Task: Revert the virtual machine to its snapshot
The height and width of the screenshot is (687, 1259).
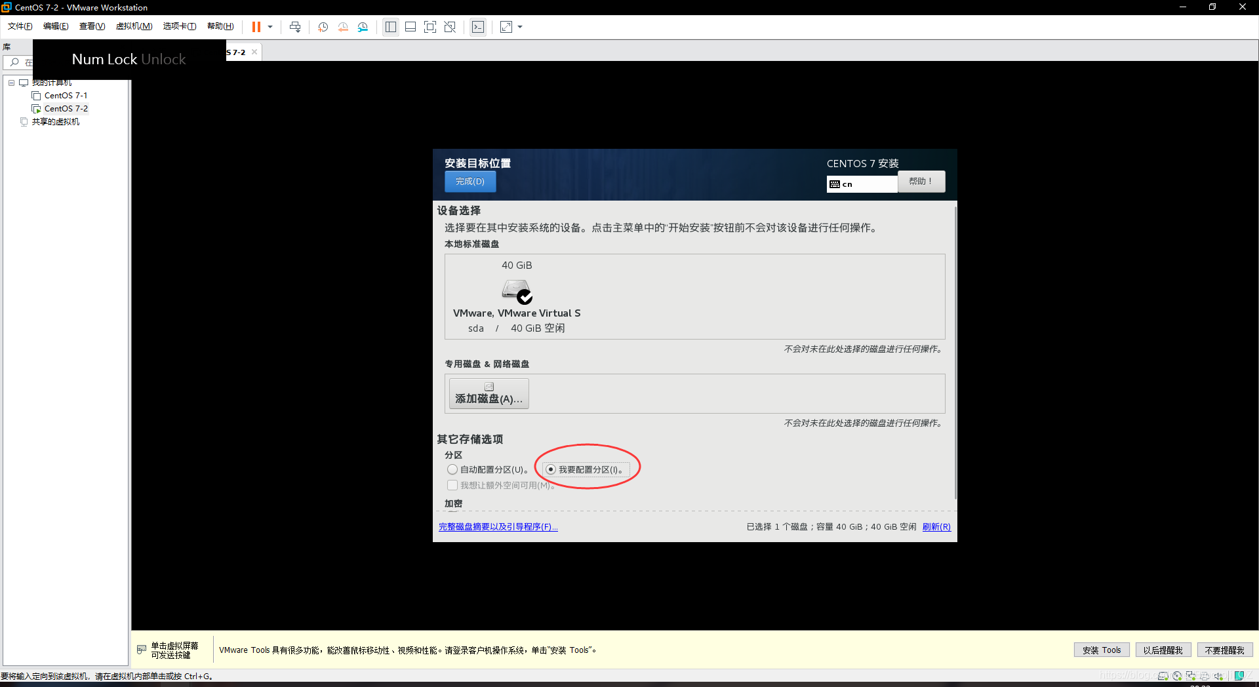Action: (x=343, y=27)
